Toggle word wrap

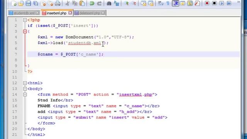click(161, 3)
